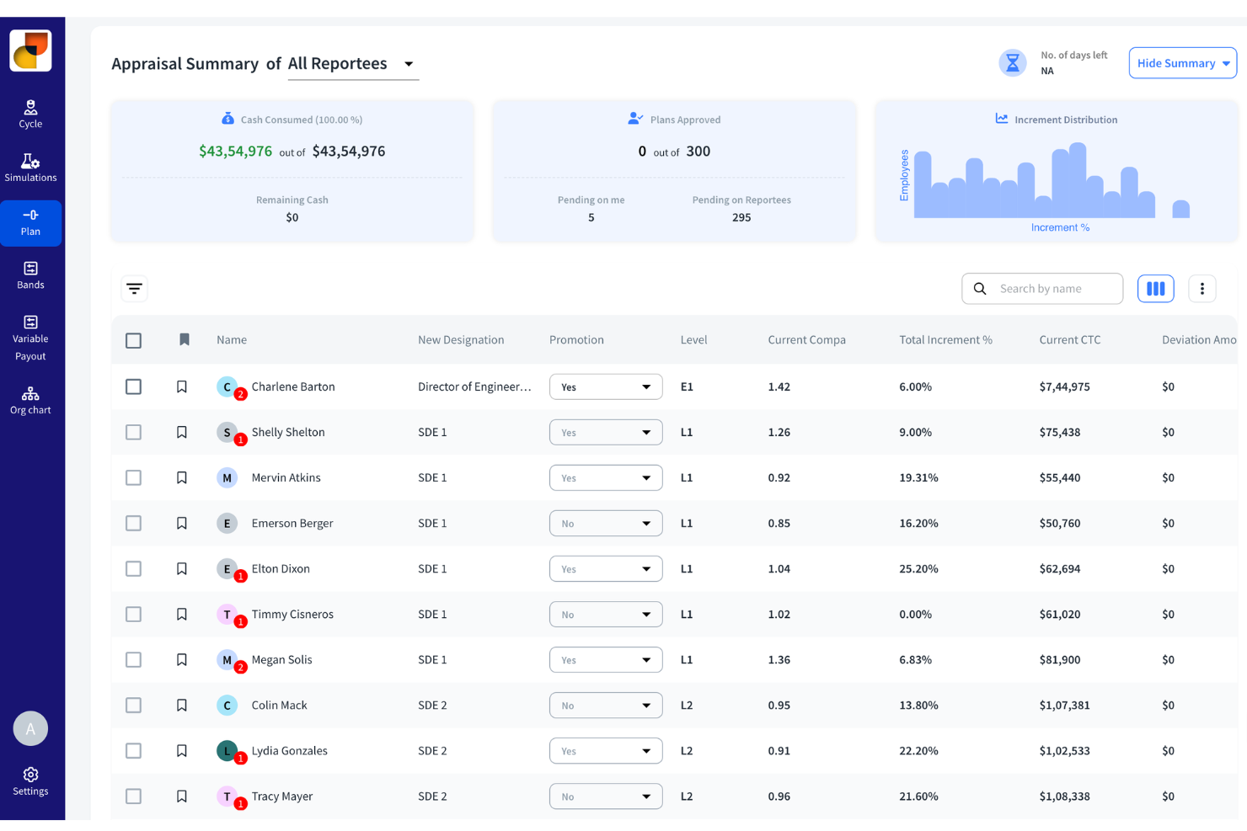1247x831 pixels.
Task: Click the Search by name field
Action: click(x=1053, y=289)
